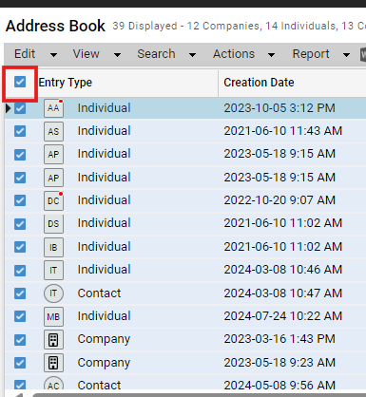This screenshot has width=366, height=397.
Task: Click the round IT contact icon
Action: pos(53,293)
